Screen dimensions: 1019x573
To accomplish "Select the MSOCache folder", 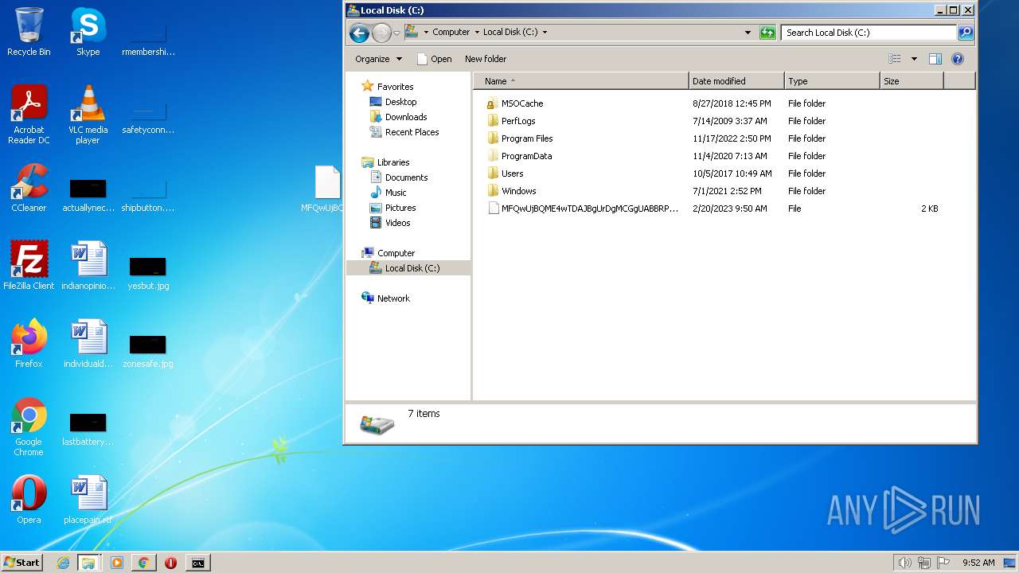I will click(x=514, y=103).
